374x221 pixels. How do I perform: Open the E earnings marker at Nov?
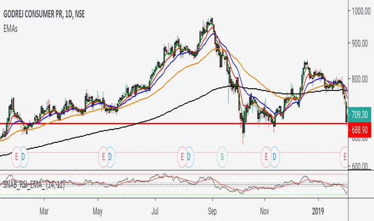(x=266, y=157)
